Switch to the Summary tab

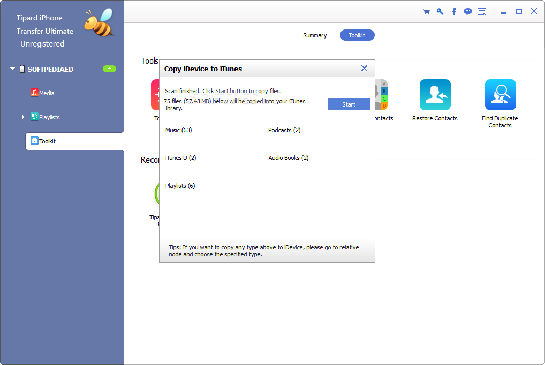315,35
